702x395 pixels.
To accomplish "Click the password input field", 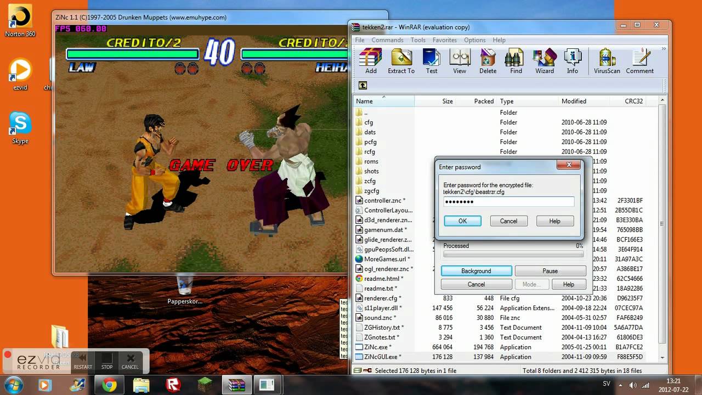I will tap(508, 201).
